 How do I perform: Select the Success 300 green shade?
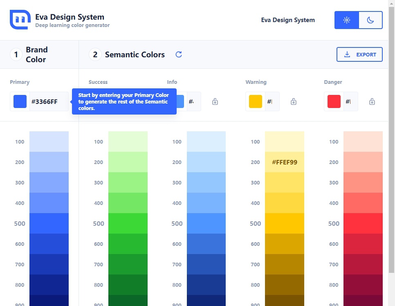coord(128,182)
